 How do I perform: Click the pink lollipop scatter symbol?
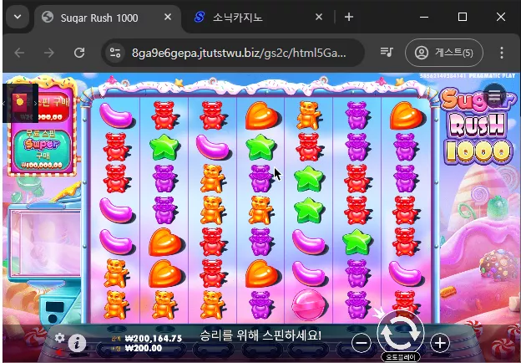pyautogui.click(x=309, y=306)
